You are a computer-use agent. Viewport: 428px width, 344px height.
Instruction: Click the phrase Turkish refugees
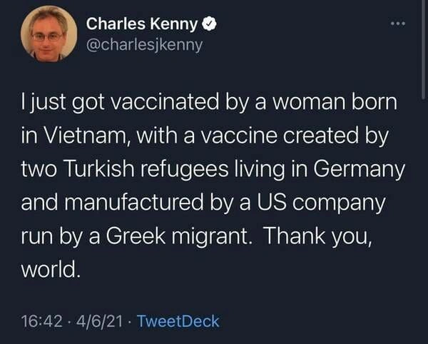tap(147, 170)
